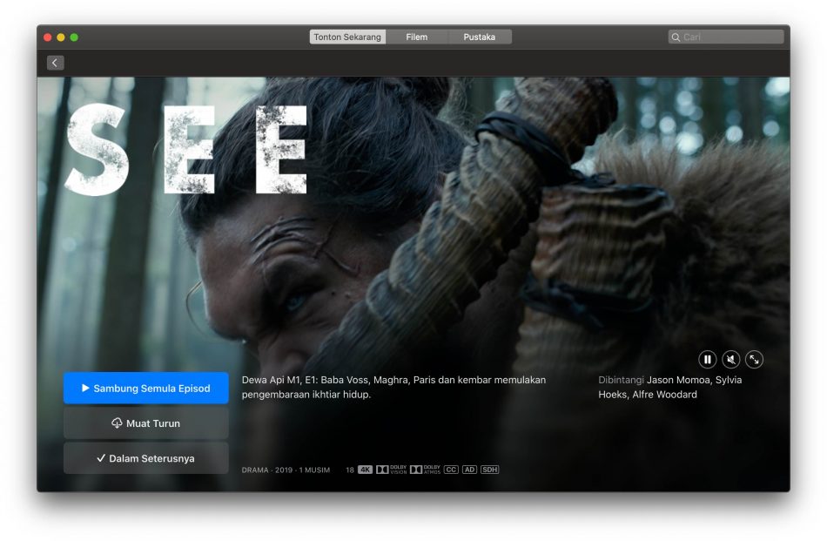This screenshot has height=541, width=827.
Task: Toggle Dalam Seterusnya up-next status
Action: click(146, 458)
